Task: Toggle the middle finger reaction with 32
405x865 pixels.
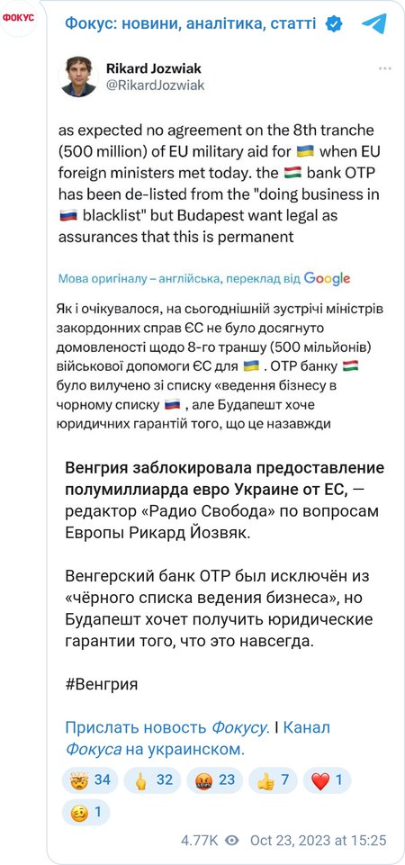Action: (x=152, y=780)
